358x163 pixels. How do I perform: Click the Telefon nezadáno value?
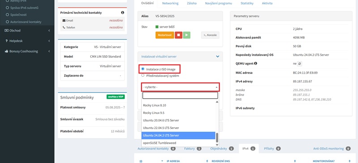pyautogui.click(x=116, y=28)
